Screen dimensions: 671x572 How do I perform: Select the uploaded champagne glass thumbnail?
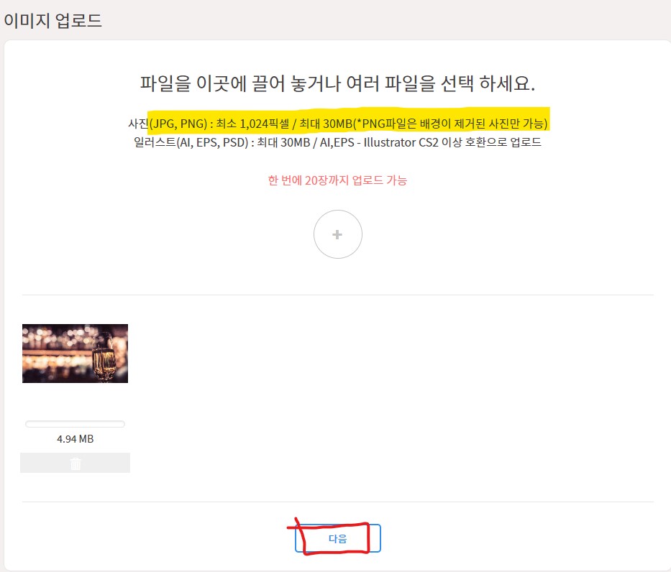75,354
